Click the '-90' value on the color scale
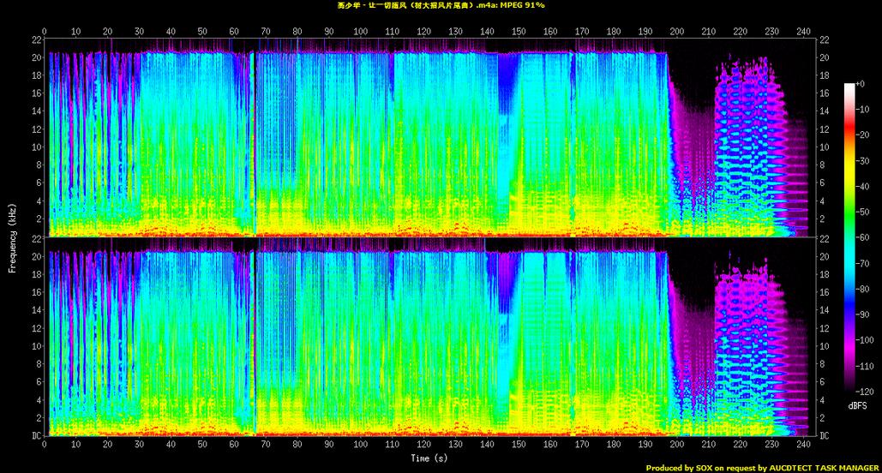882x473 pixels. 862,314
